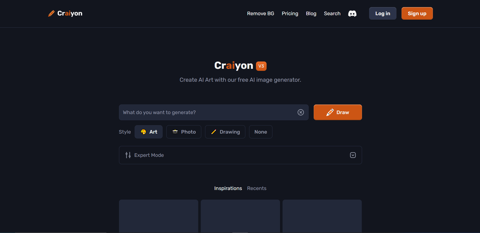Select the Drawing style option
Viewport: 480px width, 233px height.
225,132
